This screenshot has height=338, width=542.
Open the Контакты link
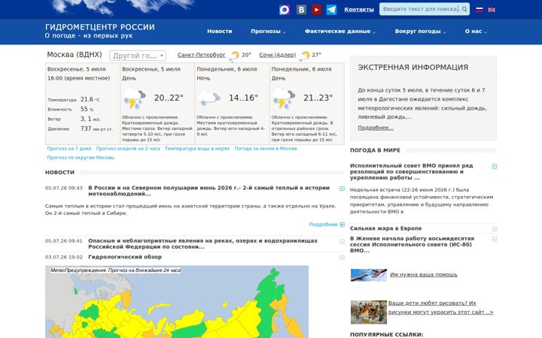pos(359,10)
